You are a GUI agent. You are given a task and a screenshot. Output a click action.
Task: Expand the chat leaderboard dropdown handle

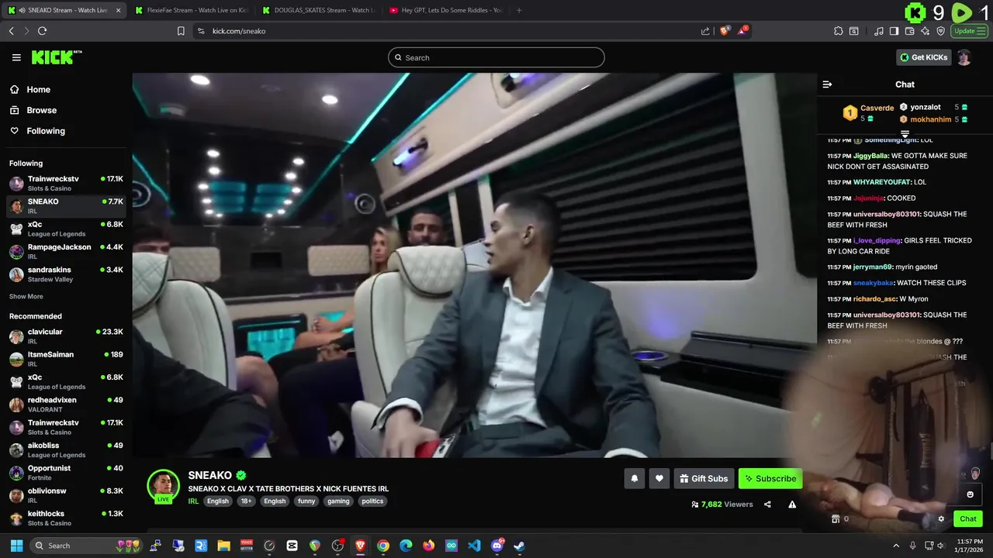905,134
